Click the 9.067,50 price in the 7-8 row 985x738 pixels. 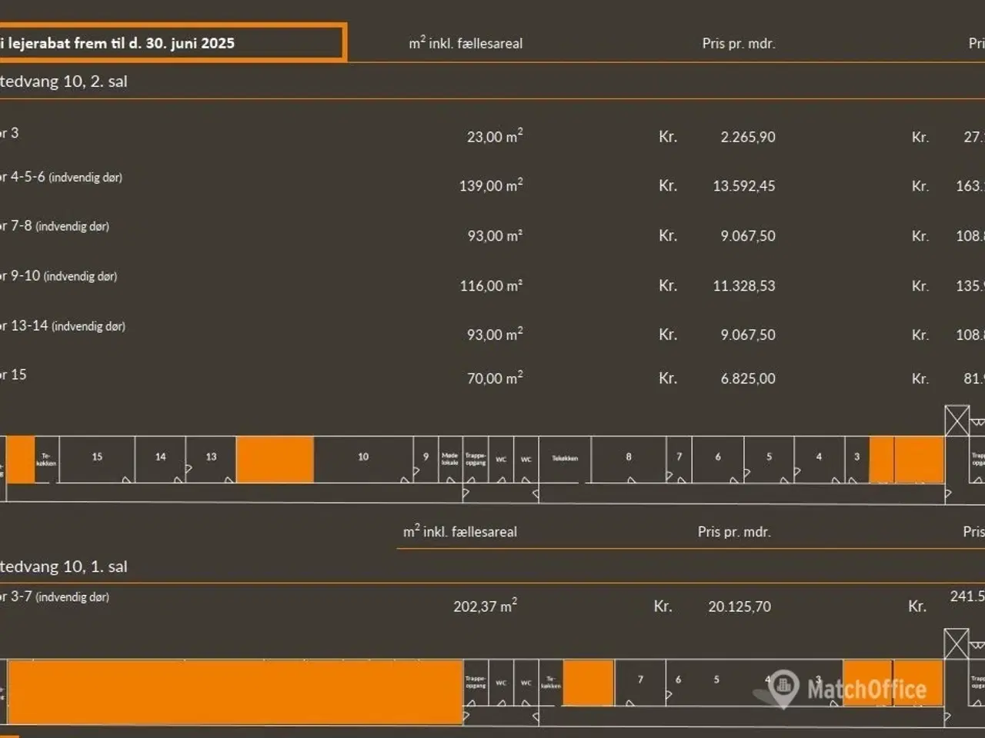point(748,236)
